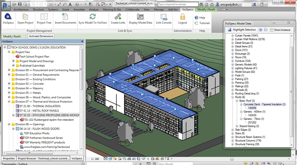This screenshot has width=297, height=165.
Task: Click the Save disk icon in quick access toolbar
Action: [20, 4]
